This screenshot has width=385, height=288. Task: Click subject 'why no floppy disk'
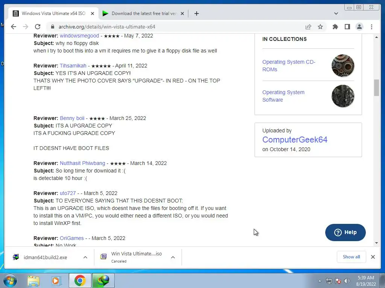click(77, 43)
